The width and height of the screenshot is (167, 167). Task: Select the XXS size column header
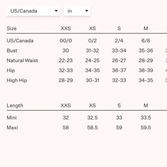coord(66,29)
